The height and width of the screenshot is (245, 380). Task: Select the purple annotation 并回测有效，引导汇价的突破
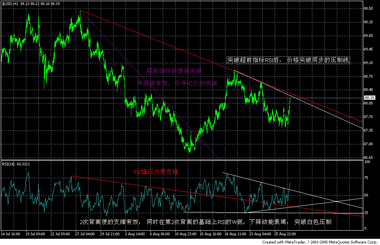[x=178, y=83]
